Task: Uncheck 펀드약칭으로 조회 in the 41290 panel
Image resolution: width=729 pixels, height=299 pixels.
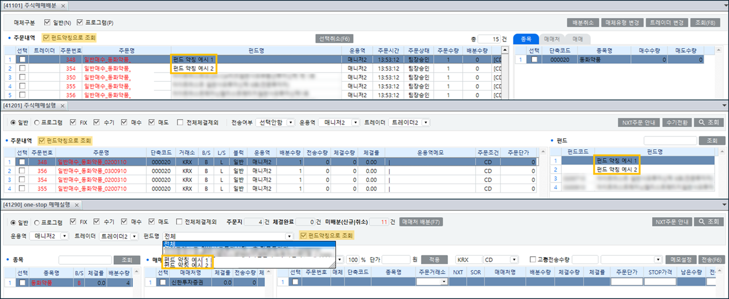Action: point(304,236)
